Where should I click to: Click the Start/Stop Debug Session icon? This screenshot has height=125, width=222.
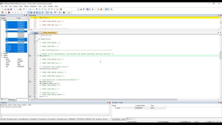pos(87,9)
